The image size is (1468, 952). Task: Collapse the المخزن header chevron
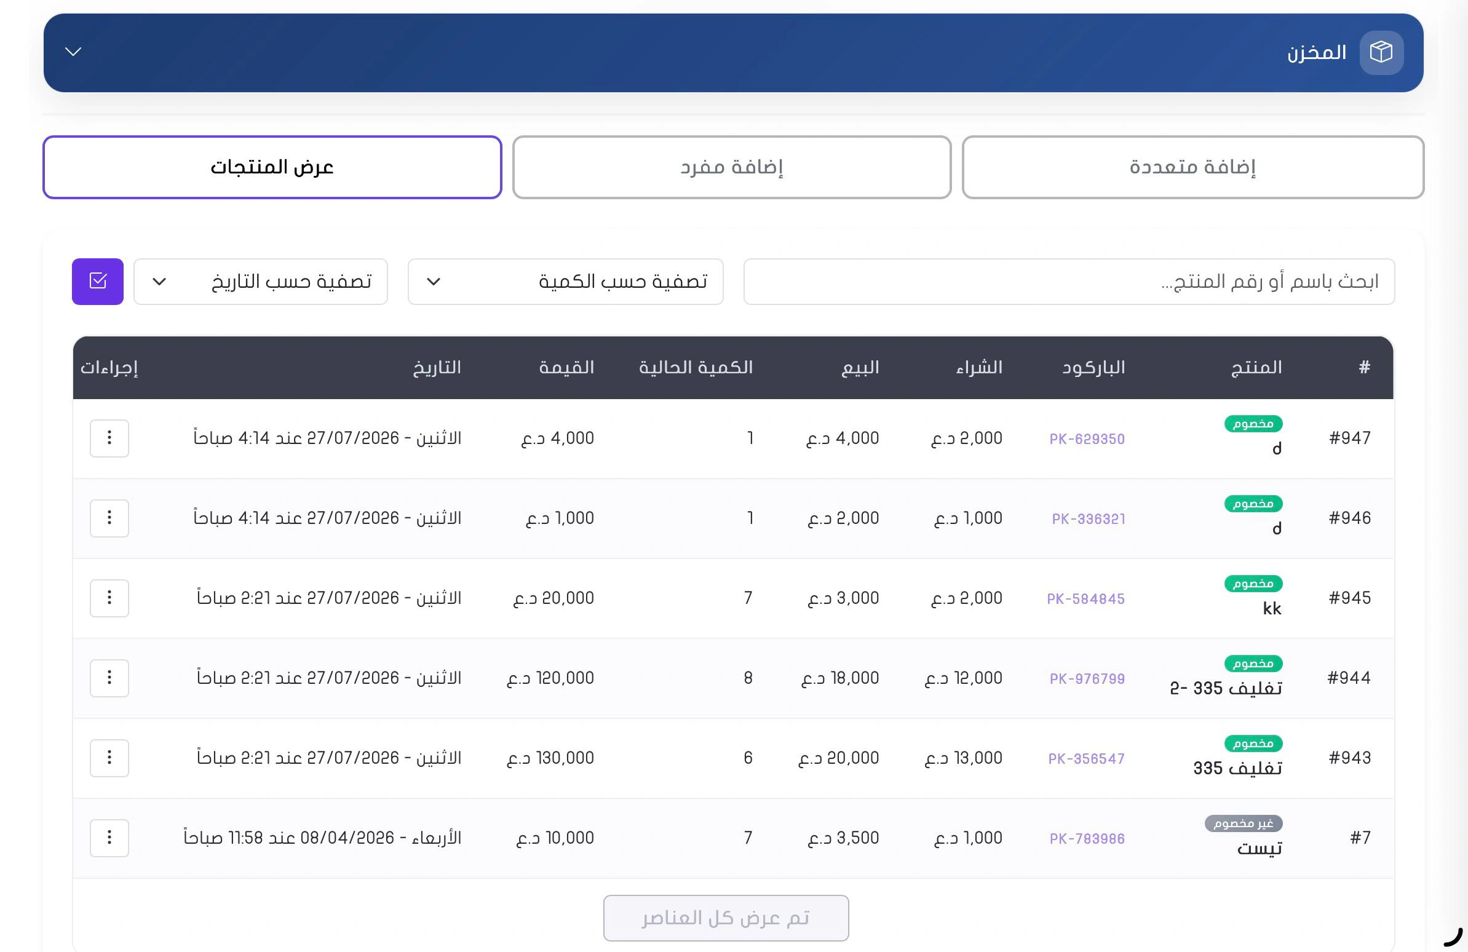click(73, 52)
